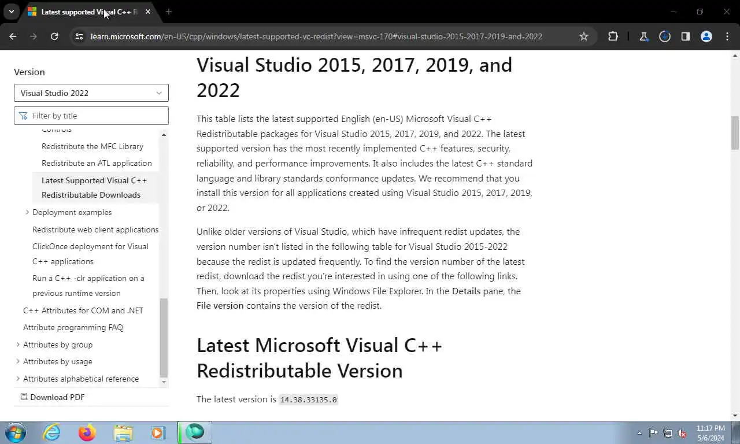740x444 pixels.
Task: Open Chrome Labs flask icon
Action: (644, 36)
